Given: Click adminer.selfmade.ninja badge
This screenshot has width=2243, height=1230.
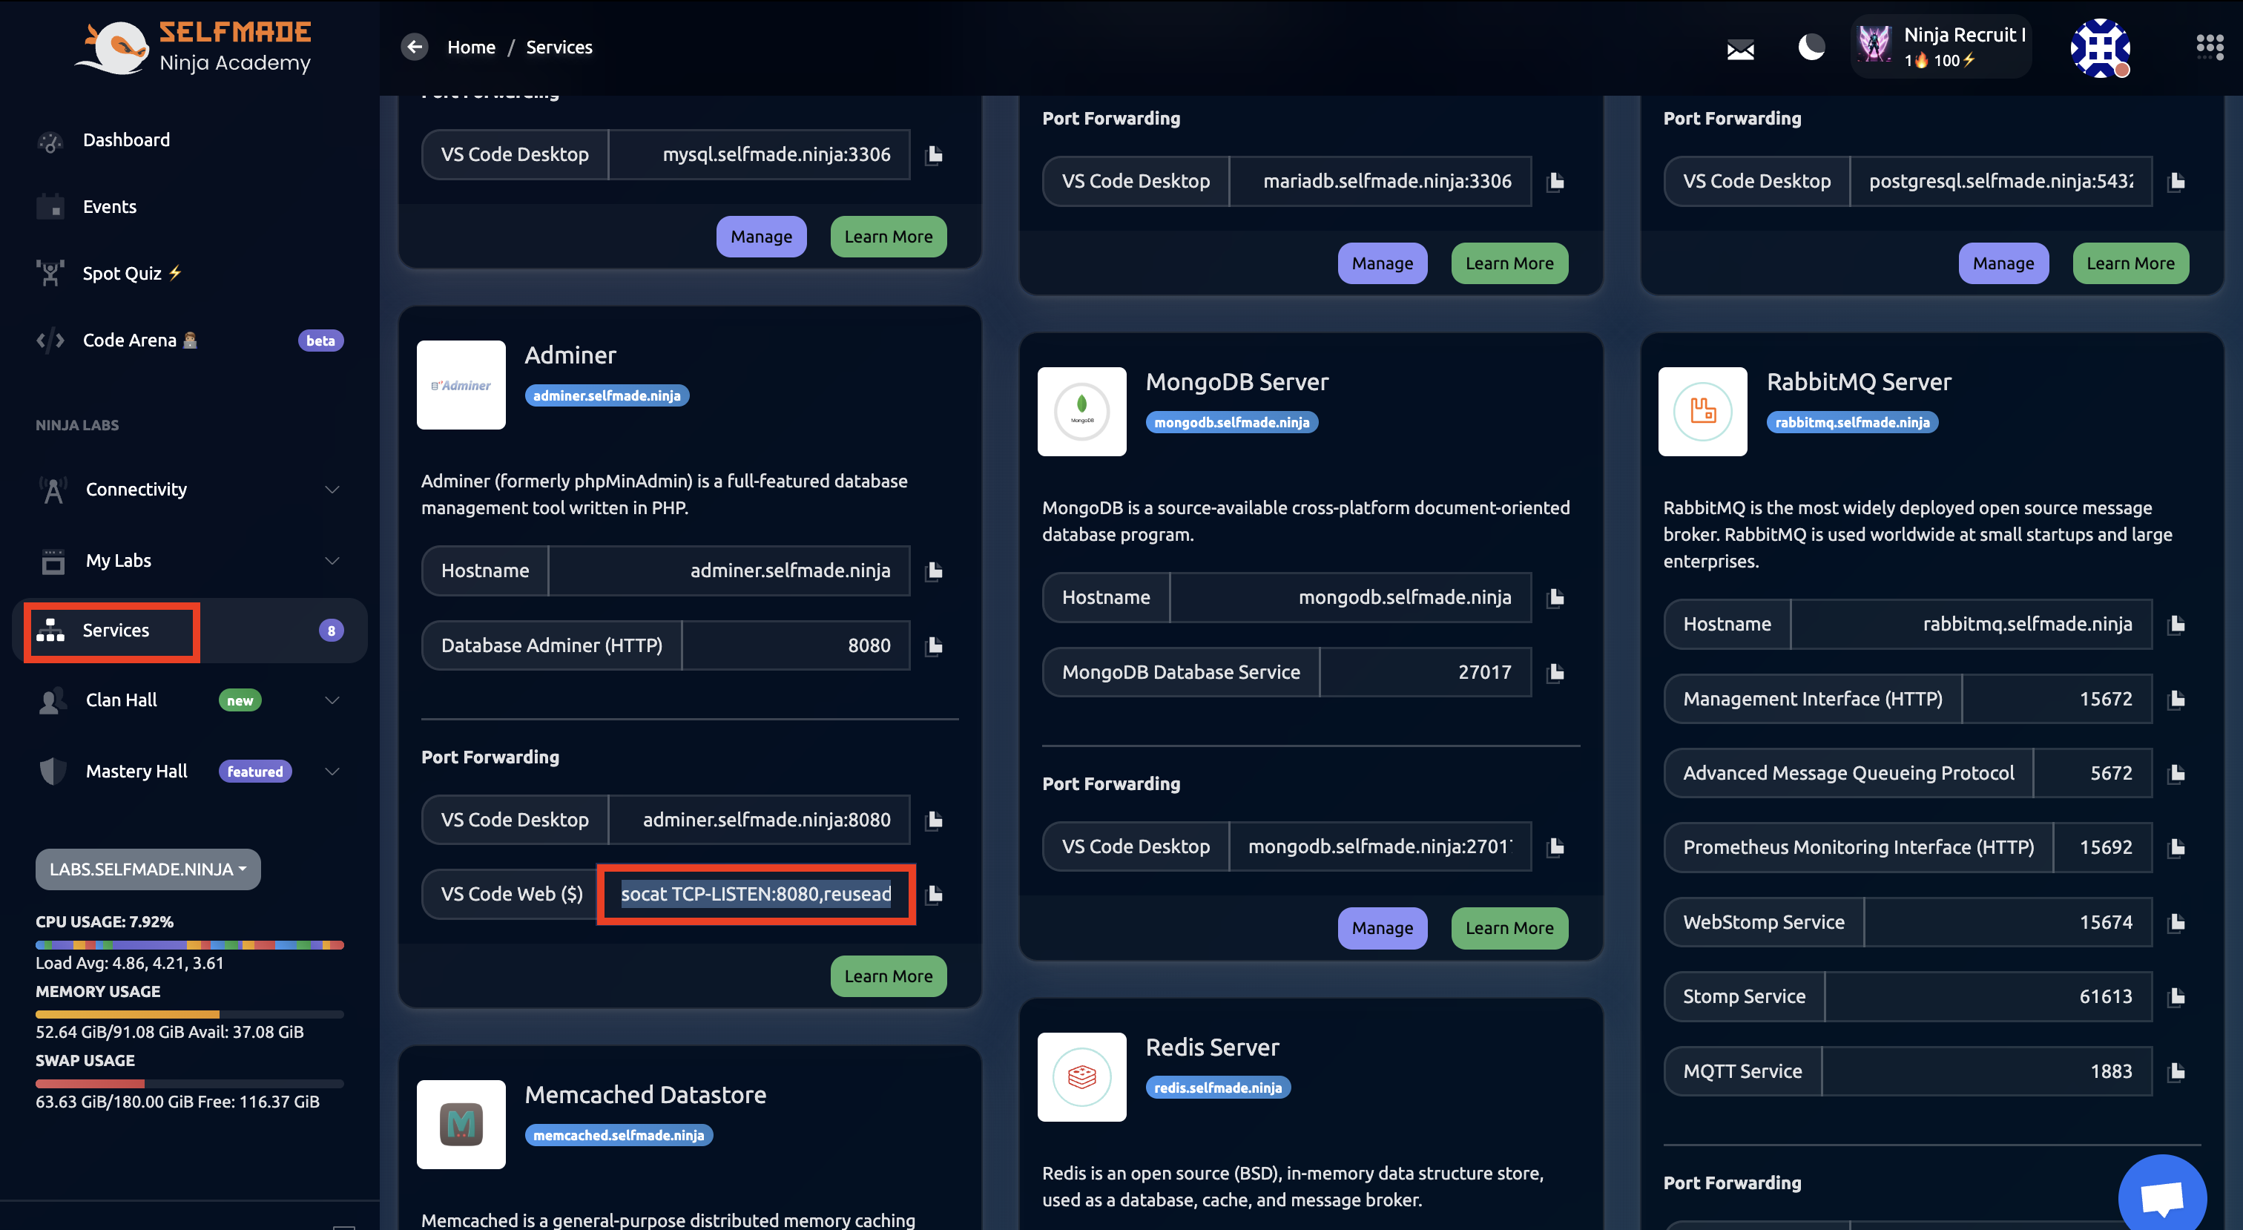Looking at the screenshot, I should click(607, 395).
